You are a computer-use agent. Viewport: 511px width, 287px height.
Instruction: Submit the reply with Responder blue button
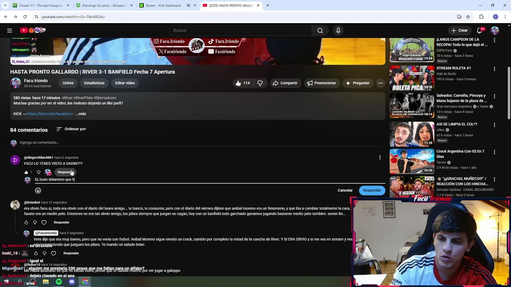tap(372, 191)
